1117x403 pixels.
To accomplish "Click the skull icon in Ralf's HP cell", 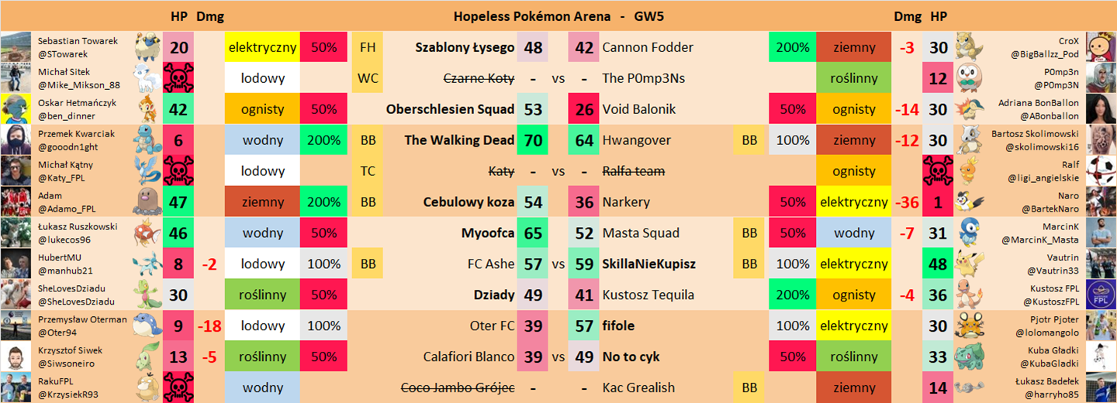I will pyautogui.click(x=939, y=171).
